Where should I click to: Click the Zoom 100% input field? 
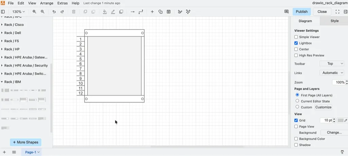pyautogui.click(x=339, y=82)
